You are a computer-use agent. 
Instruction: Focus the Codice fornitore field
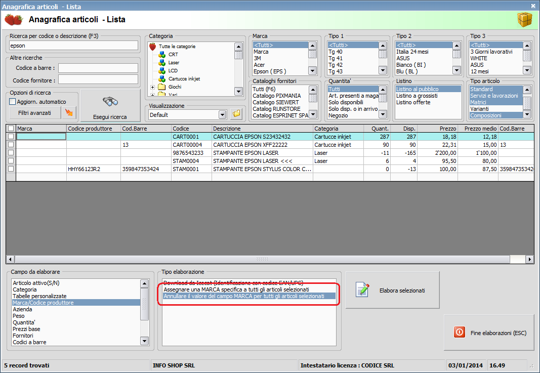pos(98,79)
